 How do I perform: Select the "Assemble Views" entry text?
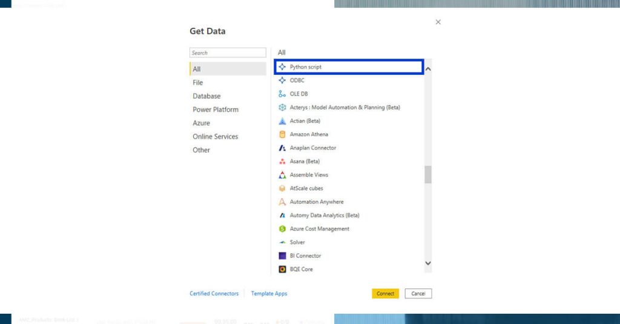click(x=309, y=175)
